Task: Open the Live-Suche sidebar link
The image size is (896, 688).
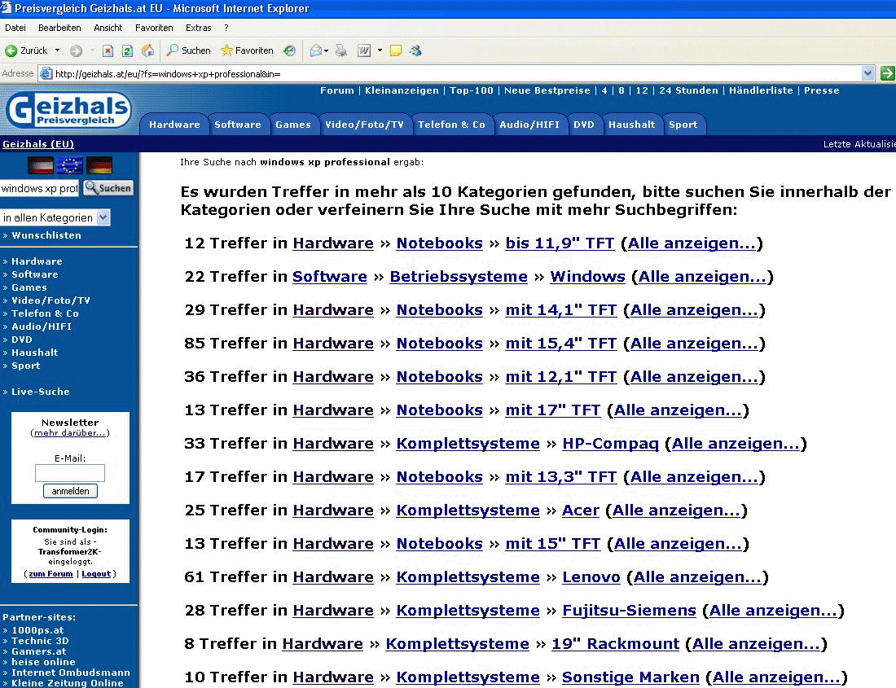Action: (x=41, y=392)
